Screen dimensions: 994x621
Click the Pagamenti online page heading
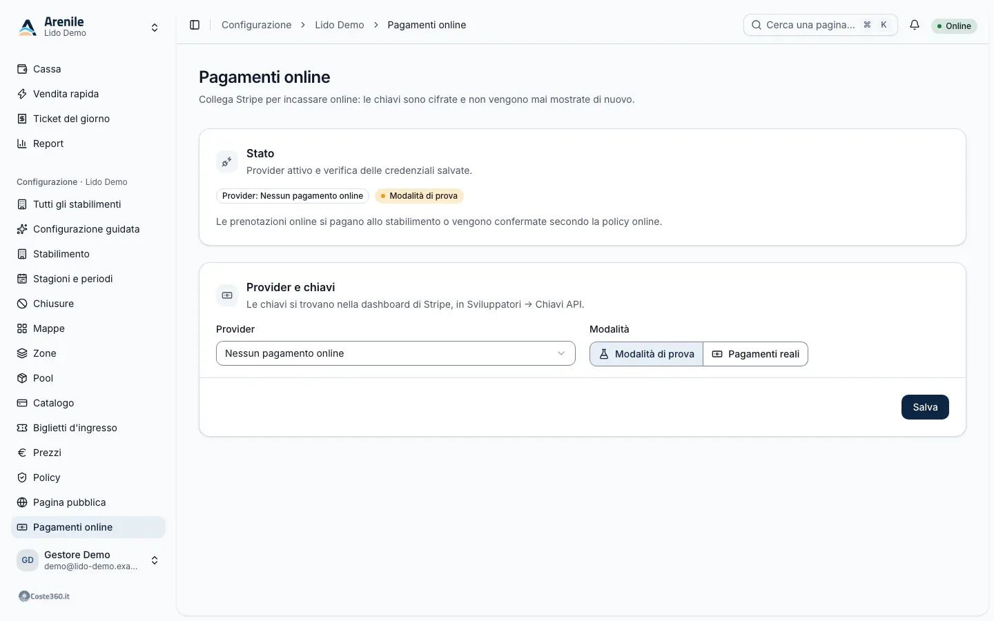pyautogui.click(x=264, y=77)
